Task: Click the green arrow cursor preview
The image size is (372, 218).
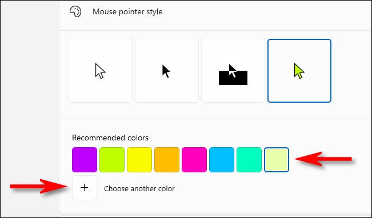Action: 299,71
